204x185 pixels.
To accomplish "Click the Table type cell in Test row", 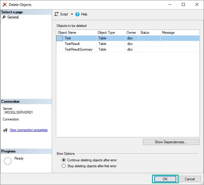I will point(111,38).
